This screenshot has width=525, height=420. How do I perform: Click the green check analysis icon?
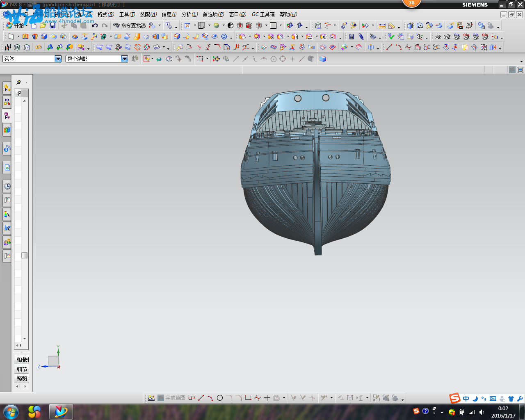point(391,37)
